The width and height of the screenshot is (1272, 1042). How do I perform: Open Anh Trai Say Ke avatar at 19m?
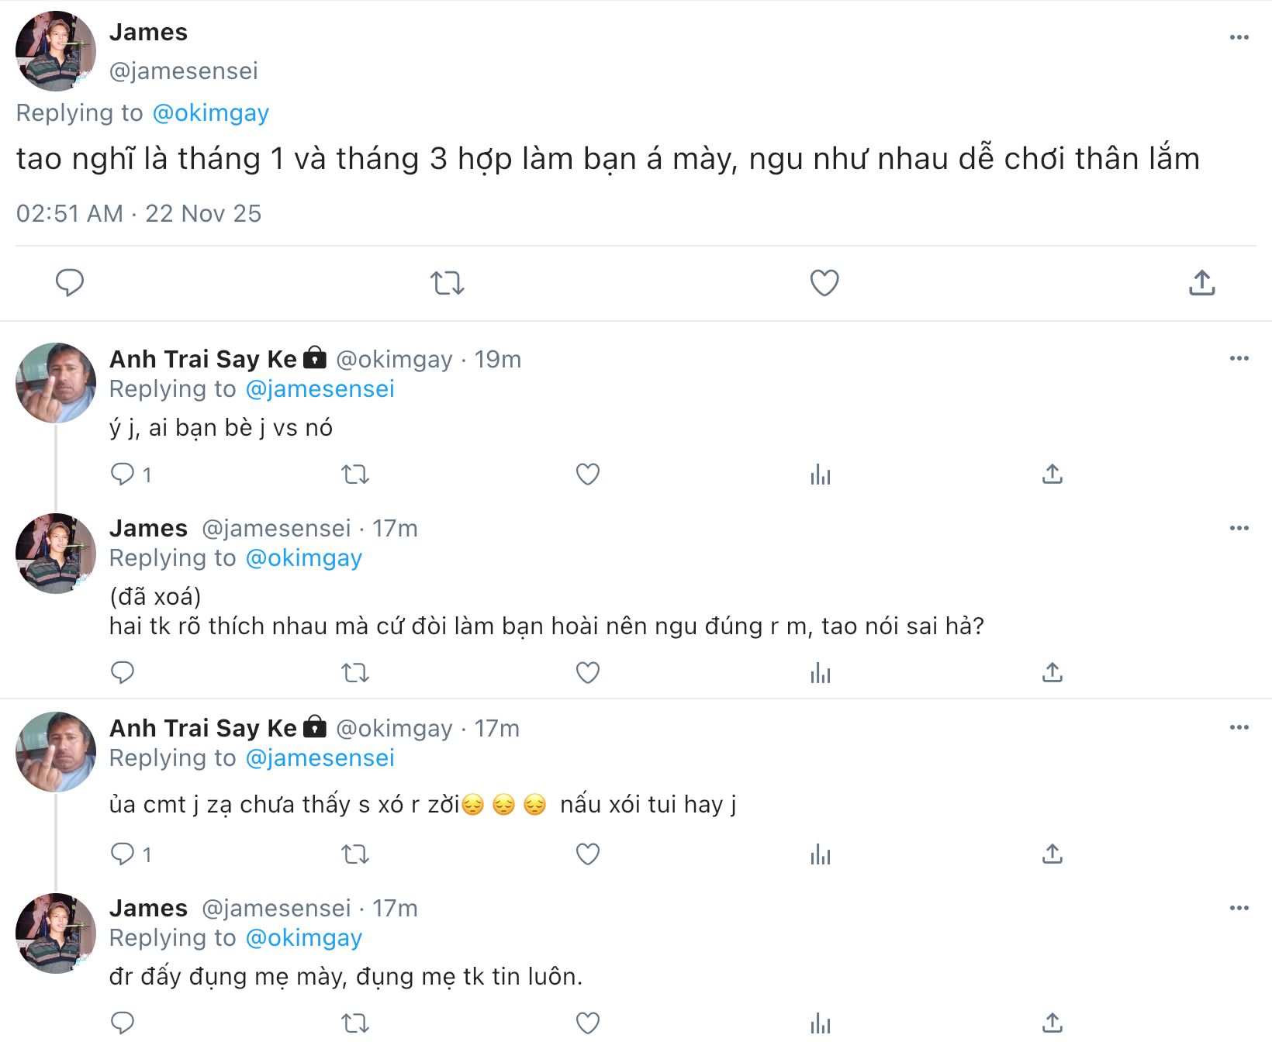coord(56,383)
